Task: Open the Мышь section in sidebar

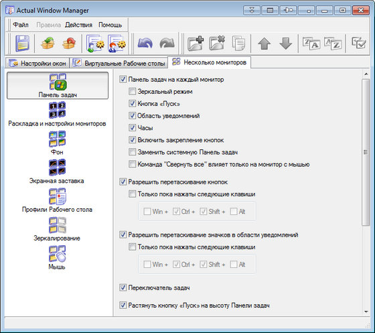Action: click(x=57, y=258)
